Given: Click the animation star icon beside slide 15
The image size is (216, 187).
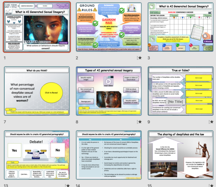Looking at the screenshot, I should click(x=211, y=185).
